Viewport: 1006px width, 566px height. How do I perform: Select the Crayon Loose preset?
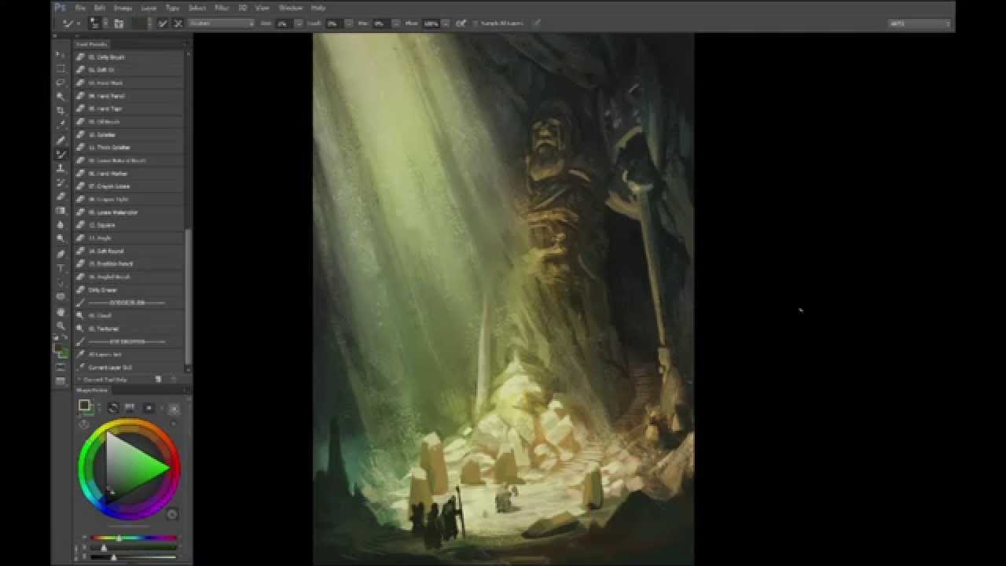130,186
